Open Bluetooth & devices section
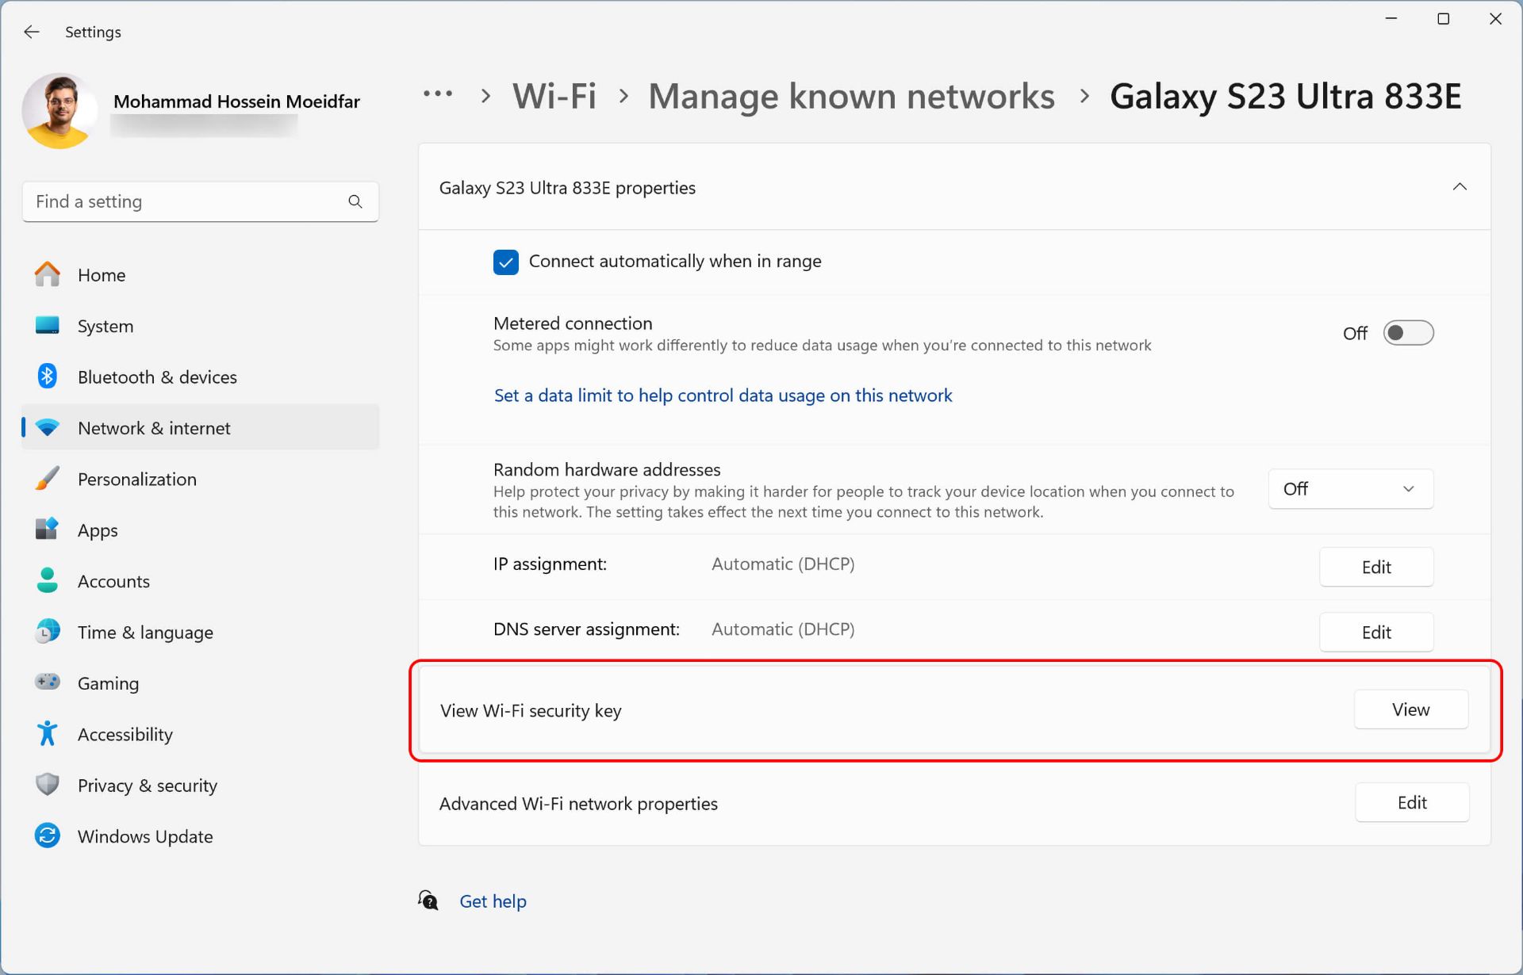 200,377
